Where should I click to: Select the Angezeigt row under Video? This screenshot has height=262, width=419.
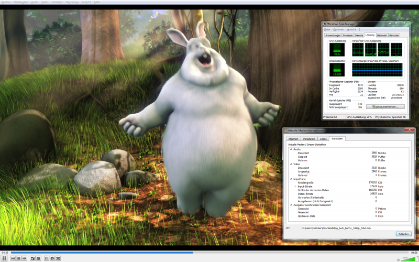(348, 172)
